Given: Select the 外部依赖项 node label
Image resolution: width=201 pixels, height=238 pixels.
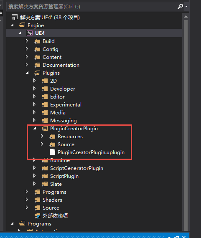Looking at the screenshot, I should [x=55, y=216].
